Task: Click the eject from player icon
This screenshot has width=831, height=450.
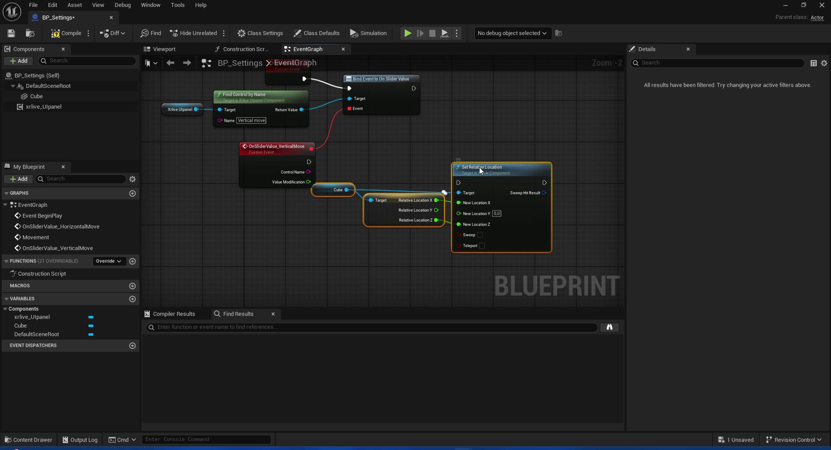Action: tap(444, 33)
